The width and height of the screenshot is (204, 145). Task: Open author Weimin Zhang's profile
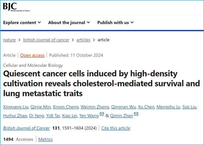[95, 107]
